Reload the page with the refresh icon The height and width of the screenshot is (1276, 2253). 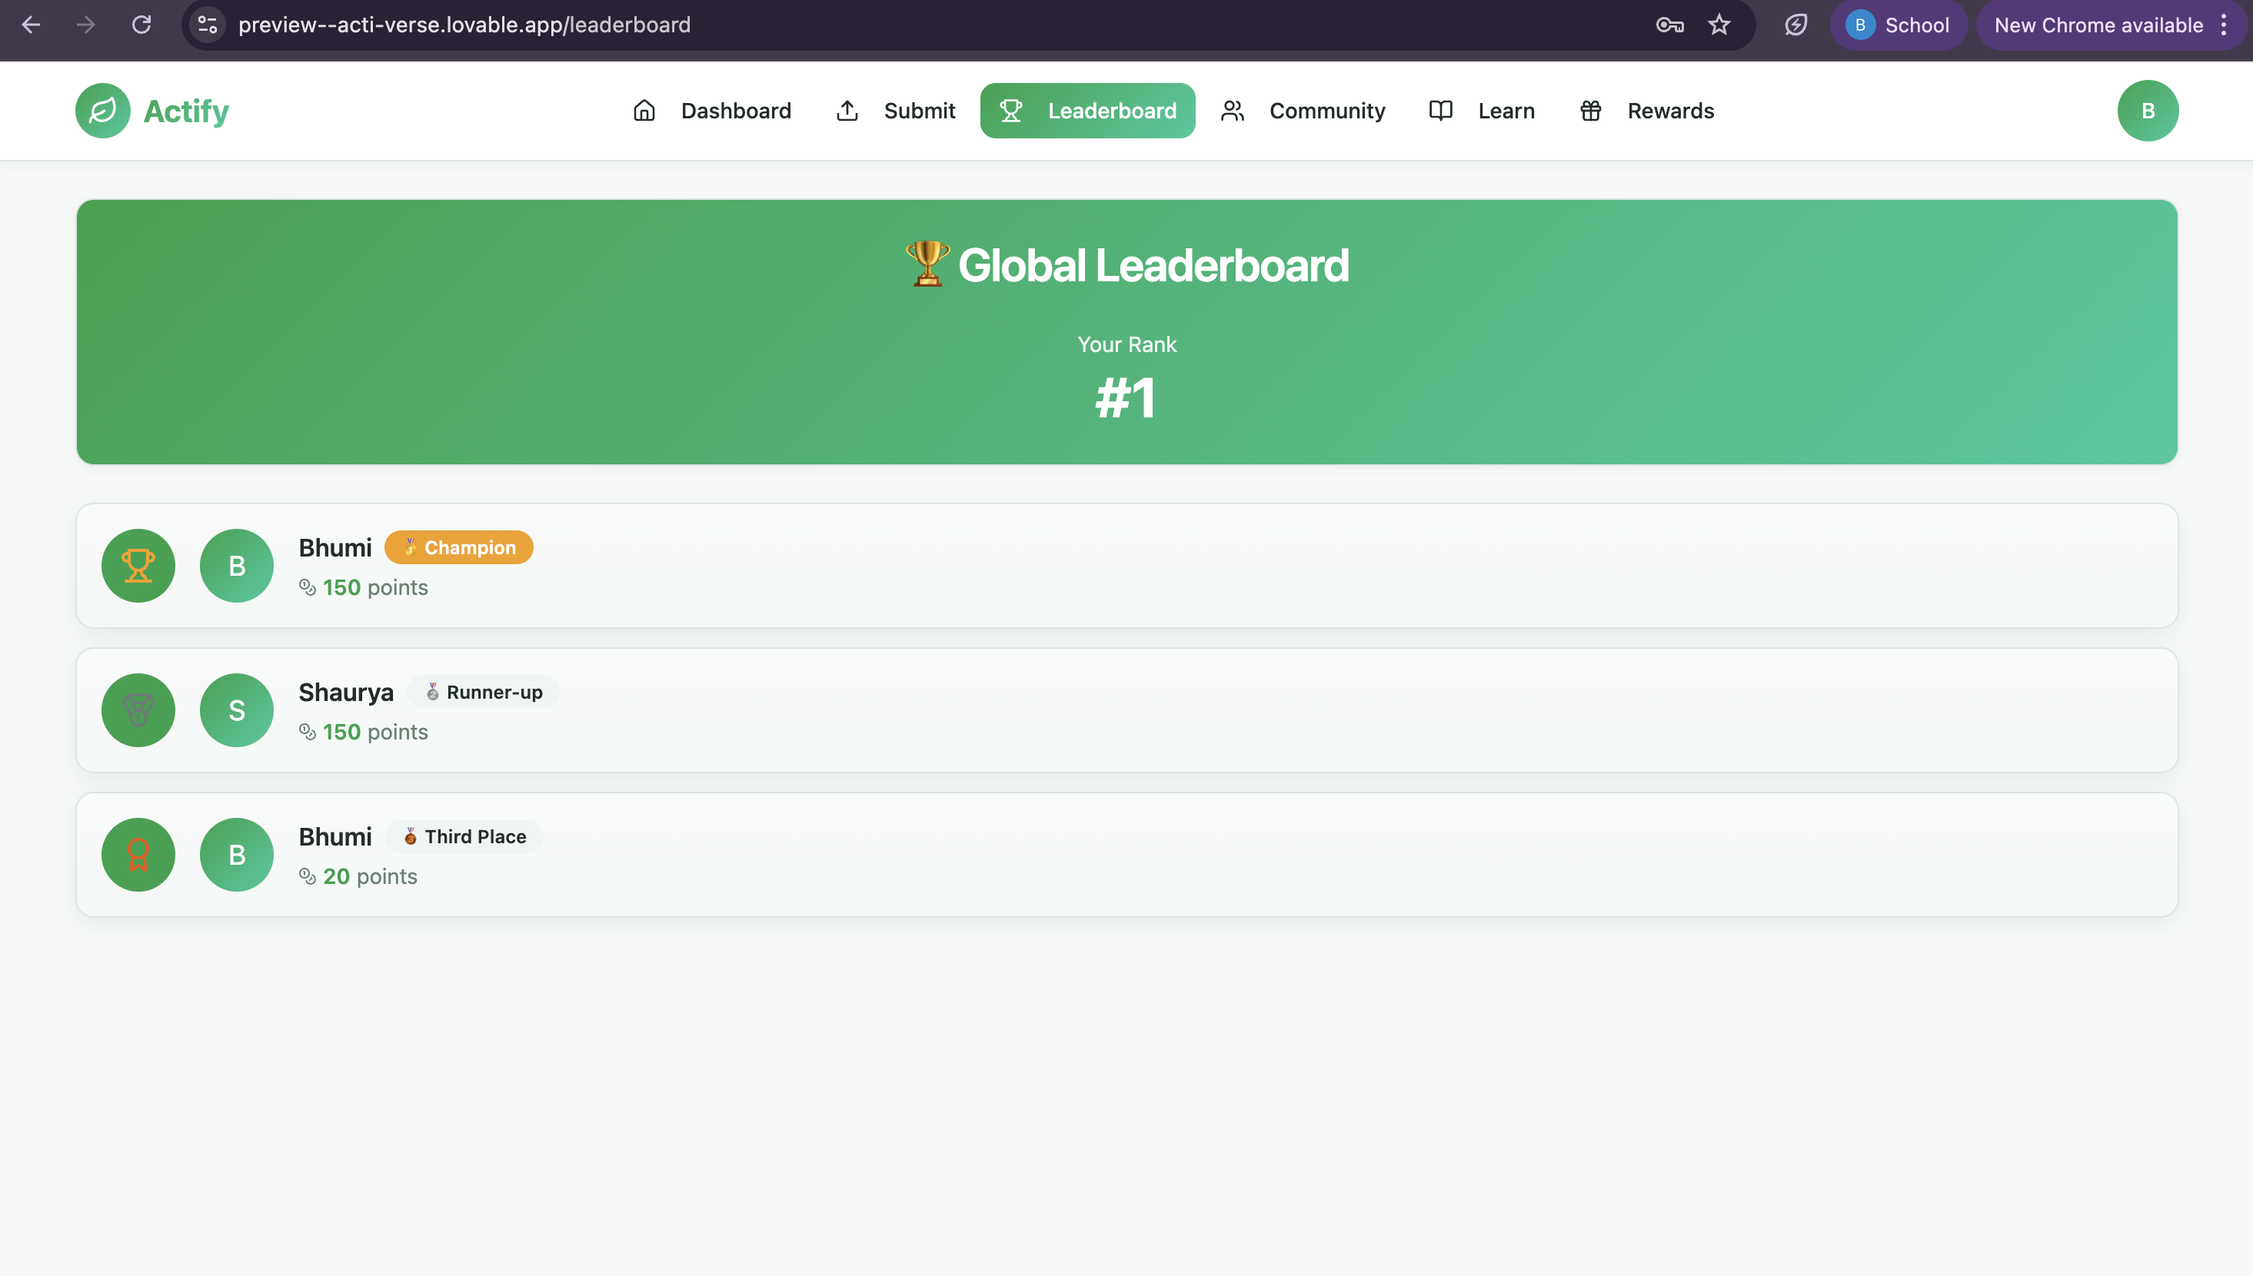(x=141, y=25)
